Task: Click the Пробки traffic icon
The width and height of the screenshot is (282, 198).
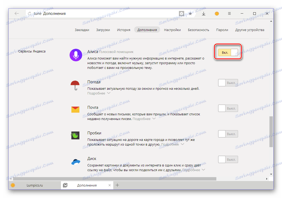Action: [75, 135]
